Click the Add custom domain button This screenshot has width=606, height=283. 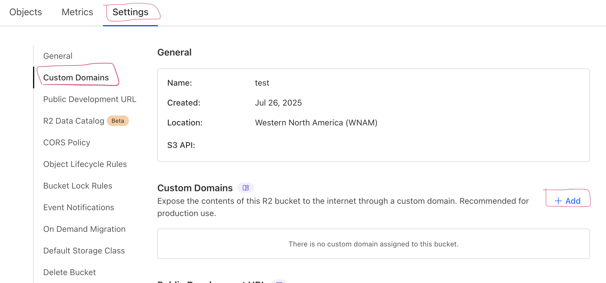(567, 201)
